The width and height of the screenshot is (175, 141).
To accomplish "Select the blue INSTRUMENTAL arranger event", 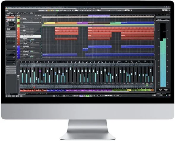I will coord(138,23).
